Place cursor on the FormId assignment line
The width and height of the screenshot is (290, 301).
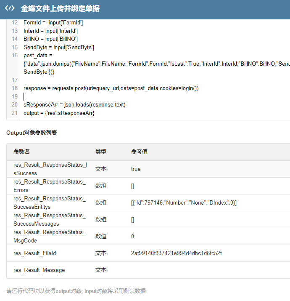coord(53,23)
